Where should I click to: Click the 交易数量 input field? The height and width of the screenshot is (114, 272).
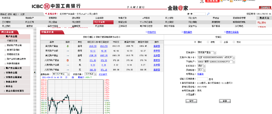tap(202, 79)
